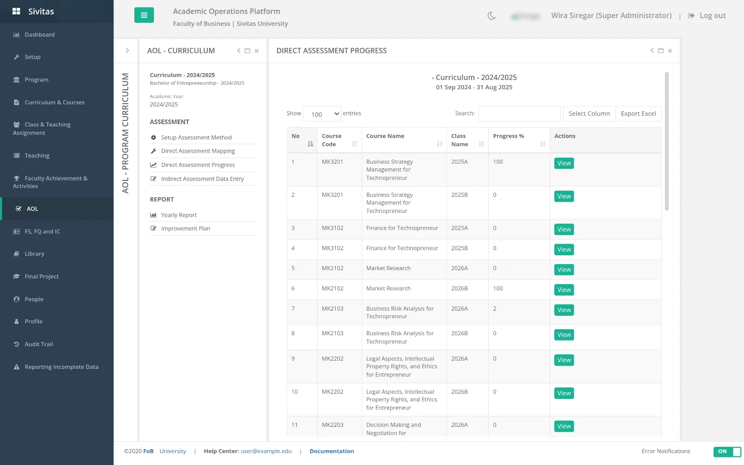The width and height of the screenshot is (744, 465).
Task: Click the vertical scrollbar of the progress panel
Action: pyautogui.click(x=667, y=141)
